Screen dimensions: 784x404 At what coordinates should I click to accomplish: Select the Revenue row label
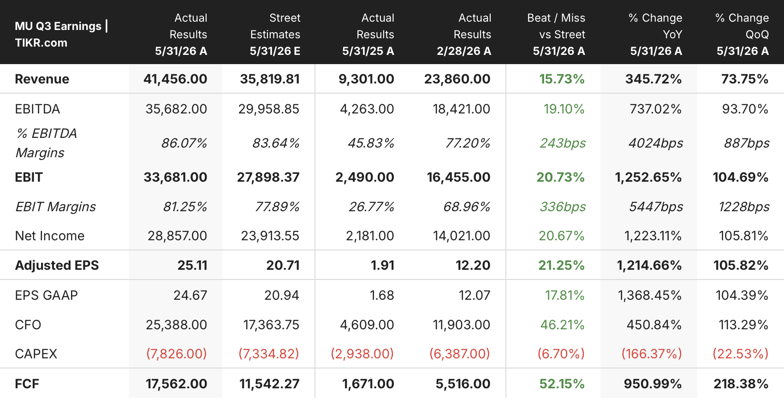(42, 79)
